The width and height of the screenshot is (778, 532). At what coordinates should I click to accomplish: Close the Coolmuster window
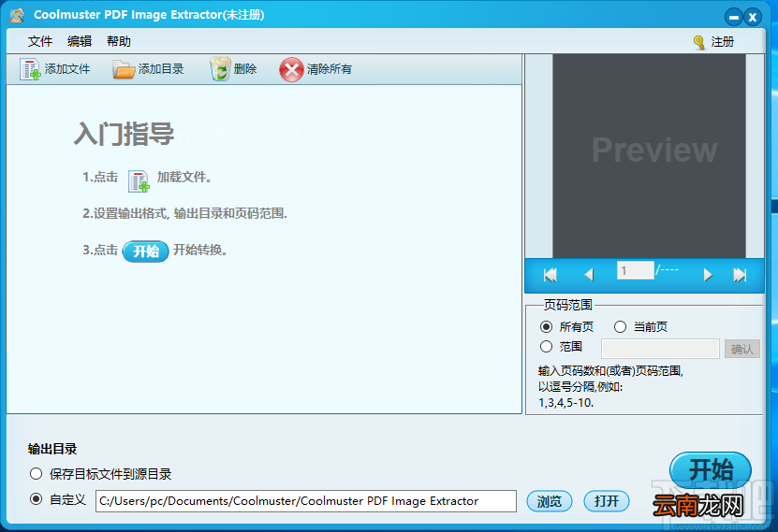tap(753, 18)
